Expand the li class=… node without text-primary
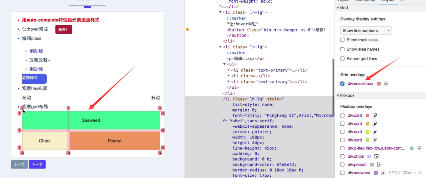The height and width of the screenshot is (178, 426). pyautogui.click(x=229, y=76)
